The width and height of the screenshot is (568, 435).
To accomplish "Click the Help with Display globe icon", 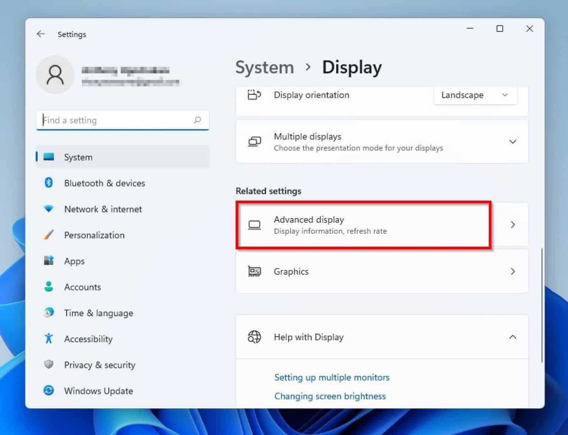I will (254, 337).
